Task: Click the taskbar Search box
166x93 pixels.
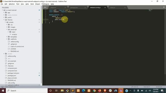Action: 27,91
